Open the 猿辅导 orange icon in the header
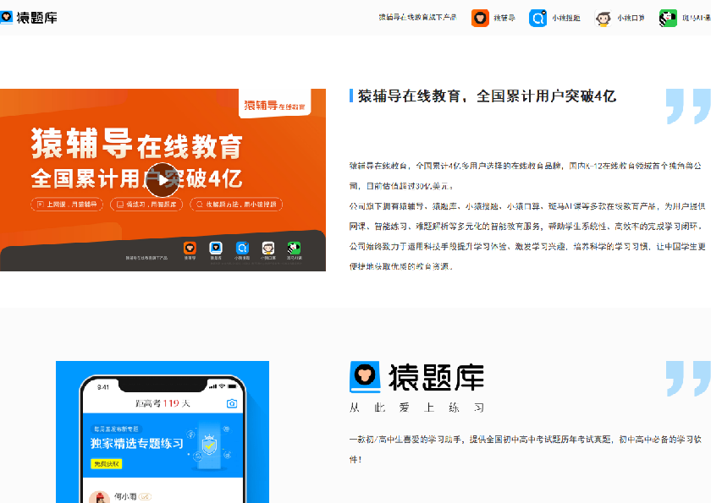This screenshot has width=711, height=503. [x=480, y=18]
